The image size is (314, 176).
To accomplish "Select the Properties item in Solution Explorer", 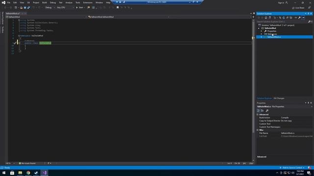I will coord(272,31).
